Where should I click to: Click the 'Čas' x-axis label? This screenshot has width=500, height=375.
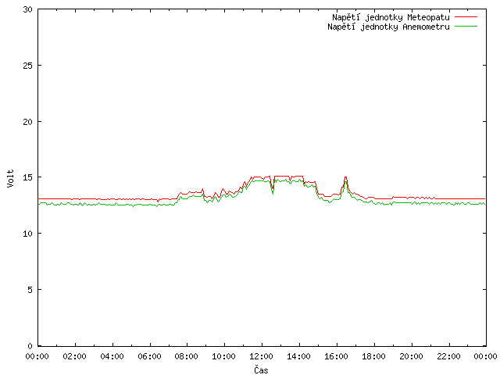point(261,370)
